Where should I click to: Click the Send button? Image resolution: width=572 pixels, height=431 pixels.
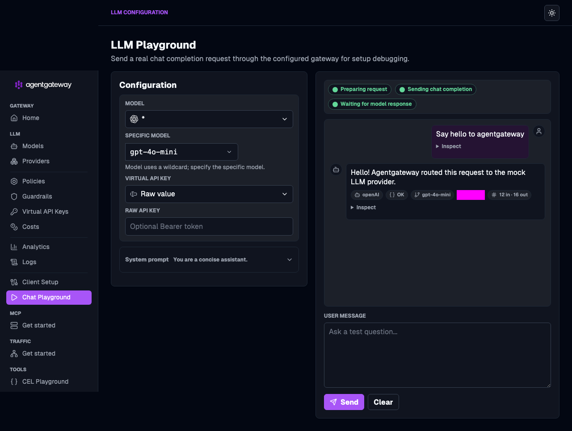[x=344, y=402]
